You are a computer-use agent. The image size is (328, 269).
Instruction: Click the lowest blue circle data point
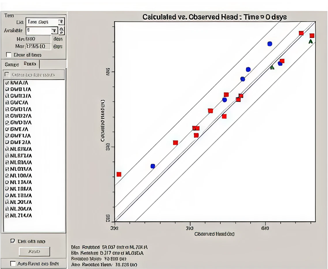(x=153, y=166)
